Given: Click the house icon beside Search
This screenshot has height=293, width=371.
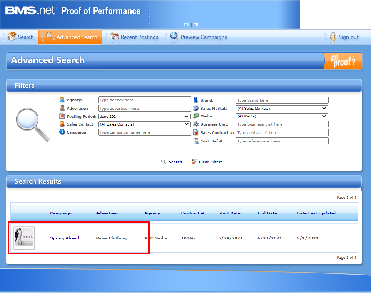Looking at the screenshot, I should tap(12, 37).
